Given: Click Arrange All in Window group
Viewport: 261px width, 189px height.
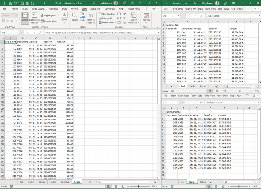Looking at the screenshot, I should coord(105,18).
